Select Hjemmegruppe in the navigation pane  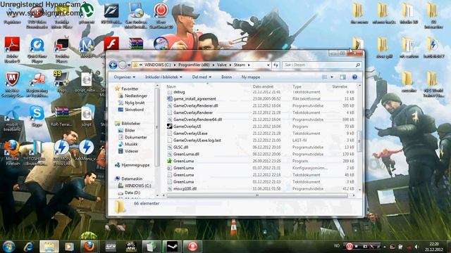135,165
